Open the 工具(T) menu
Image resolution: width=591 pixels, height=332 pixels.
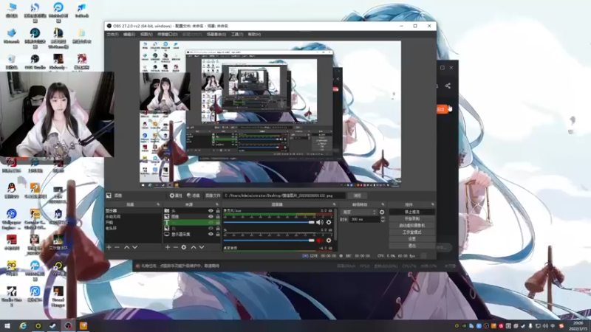pyautogui.click(x=237, y=34)
